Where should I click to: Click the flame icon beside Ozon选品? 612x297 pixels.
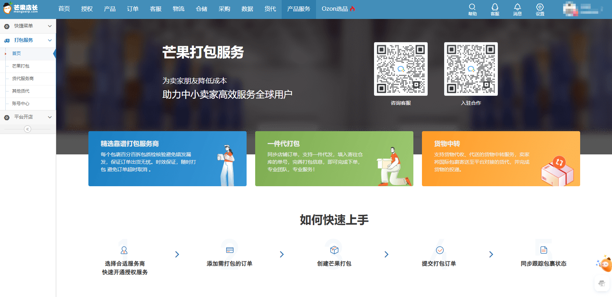click(x=353, y=9)
